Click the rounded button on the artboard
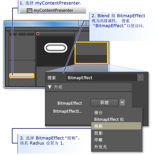The image size is (158, 155). 56,48
